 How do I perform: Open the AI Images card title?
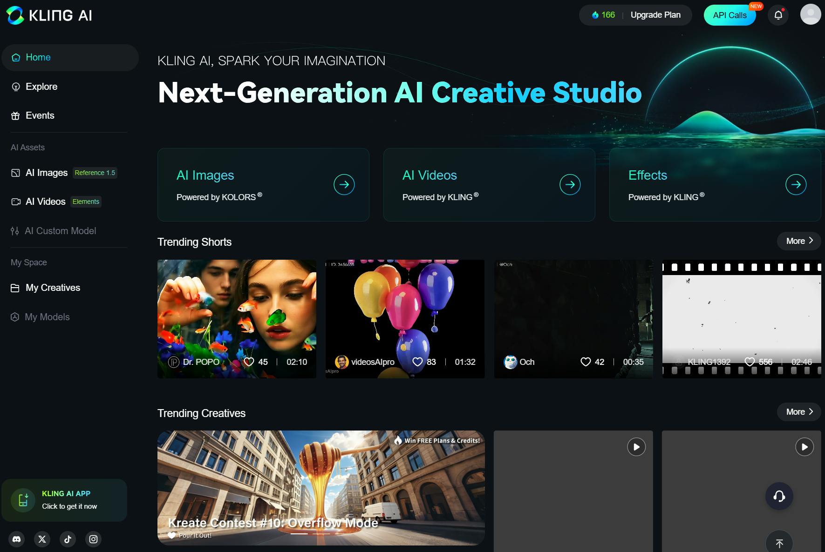click(x=205, y=175)
